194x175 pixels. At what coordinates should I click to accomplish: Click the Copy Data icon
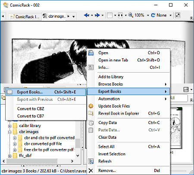tap(91, 123)
